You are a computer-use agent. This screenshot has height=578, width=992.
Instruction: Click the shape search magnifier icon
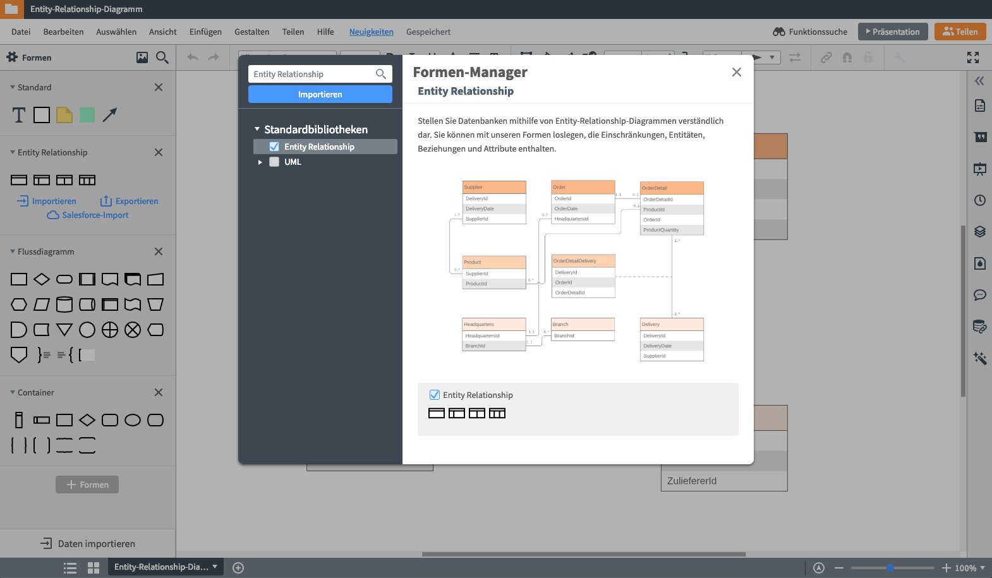click(x=162, y=57)
